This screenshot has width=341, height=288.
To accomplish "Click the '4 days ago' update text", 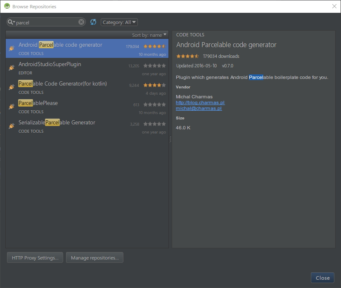I will click(x=156, y=93).
